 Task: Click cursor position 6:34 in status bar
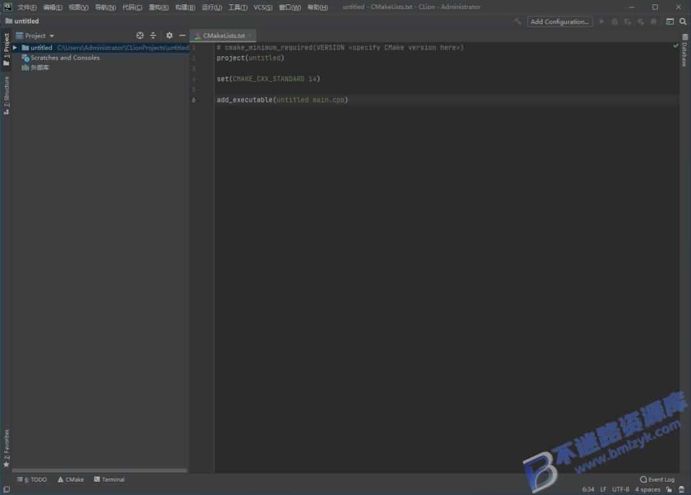[x=589, y=490]
